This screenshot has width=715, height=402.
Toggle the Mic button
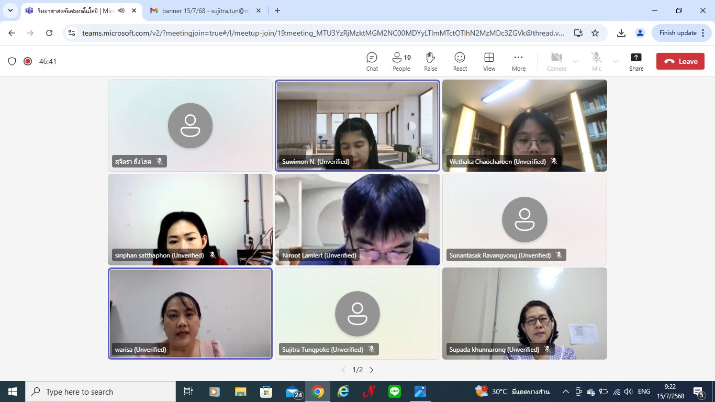click(597, 61)
